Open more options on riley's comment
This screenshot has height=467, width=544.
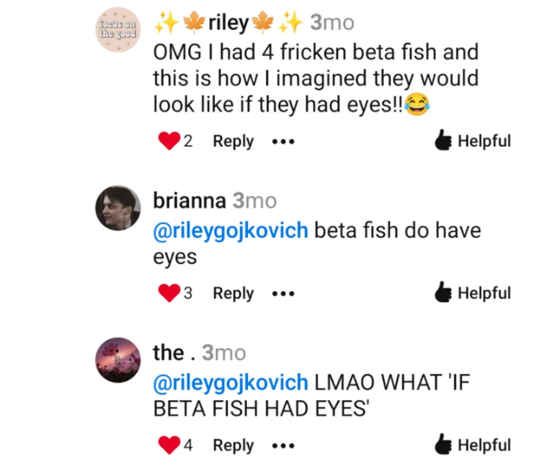click(284, 142)
